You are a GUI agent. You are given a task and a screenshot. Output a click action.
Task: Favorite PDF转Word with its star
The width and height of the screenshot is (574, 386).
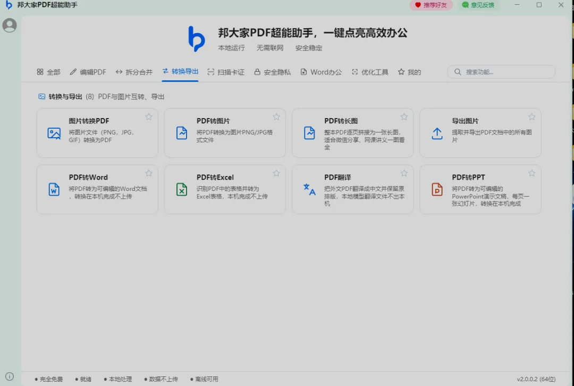click(x=149, y=173)
